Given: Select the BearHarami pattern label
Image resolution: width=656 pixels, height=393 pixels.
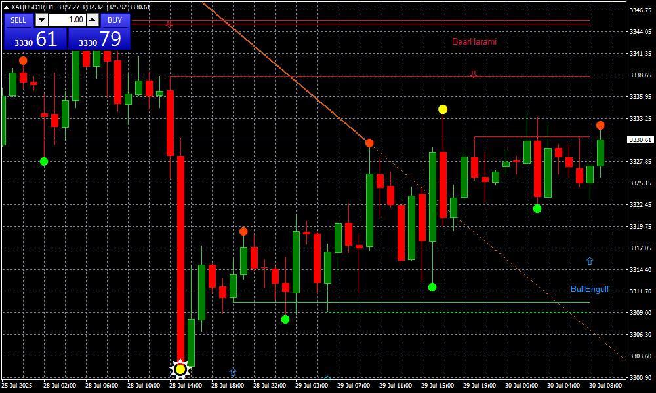Looking at the screenshot, I should click(x=474, y=42).
